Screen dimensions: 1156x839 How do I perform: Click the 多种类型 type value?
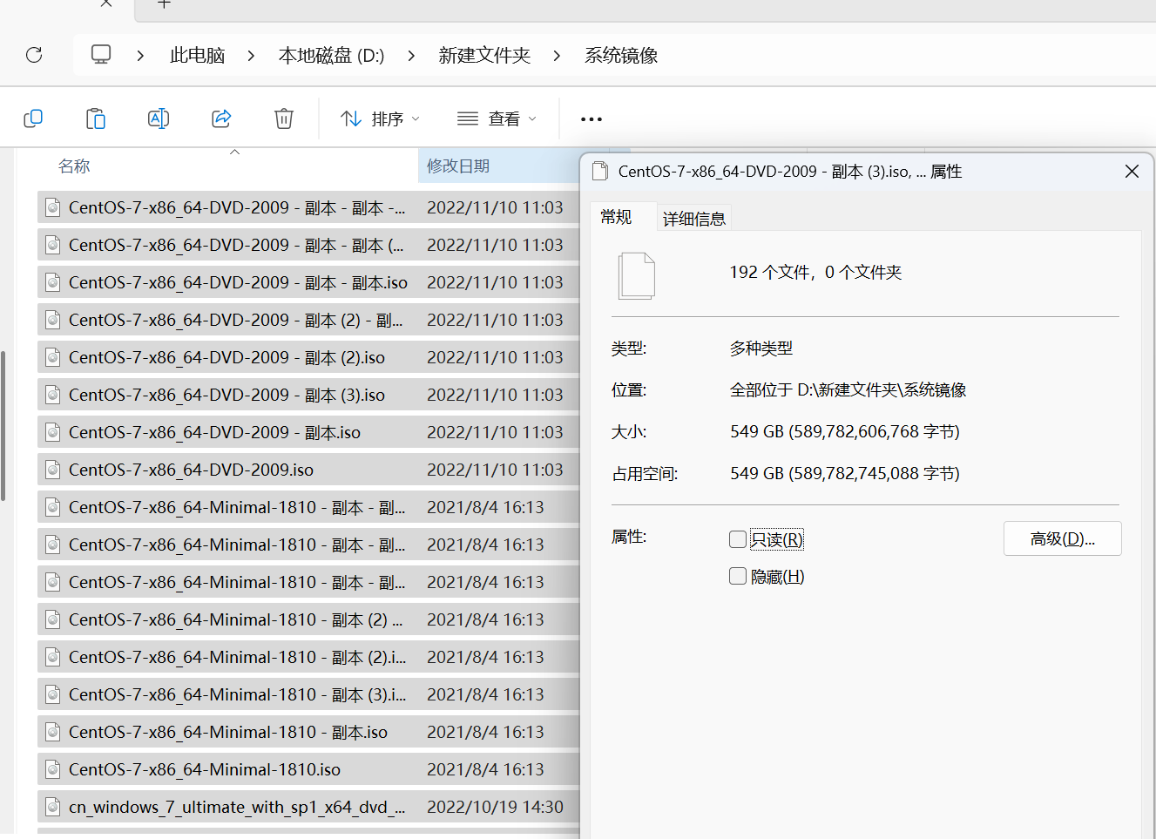[761, 348]
